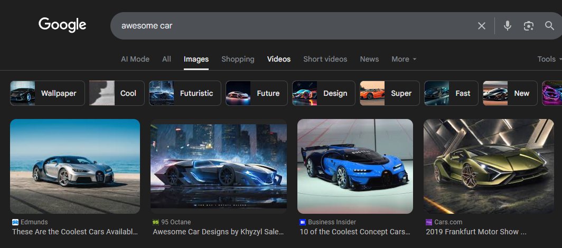Select the Super filter chip
Screen dimensions: 562x248
coord(390,93)
